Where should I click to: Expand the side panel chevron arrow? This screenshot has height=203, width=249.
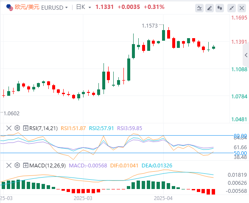246,55
